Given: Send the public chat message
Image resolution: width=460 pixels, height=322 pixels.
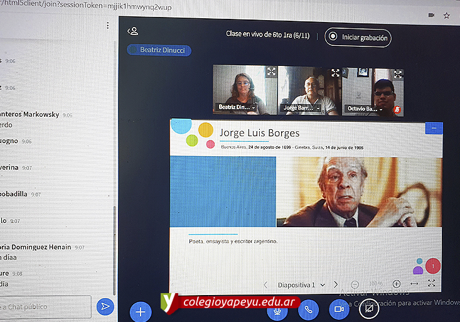Looking at the screenshot, I should click(105, 306).
